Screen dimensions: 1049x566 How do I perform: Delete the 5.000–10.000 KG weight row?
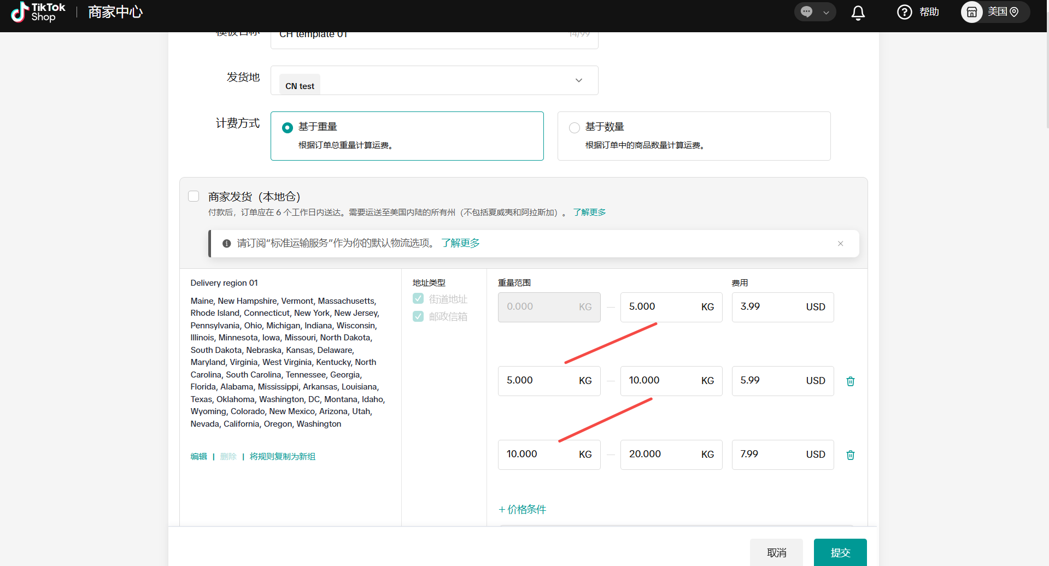point(850,381)
